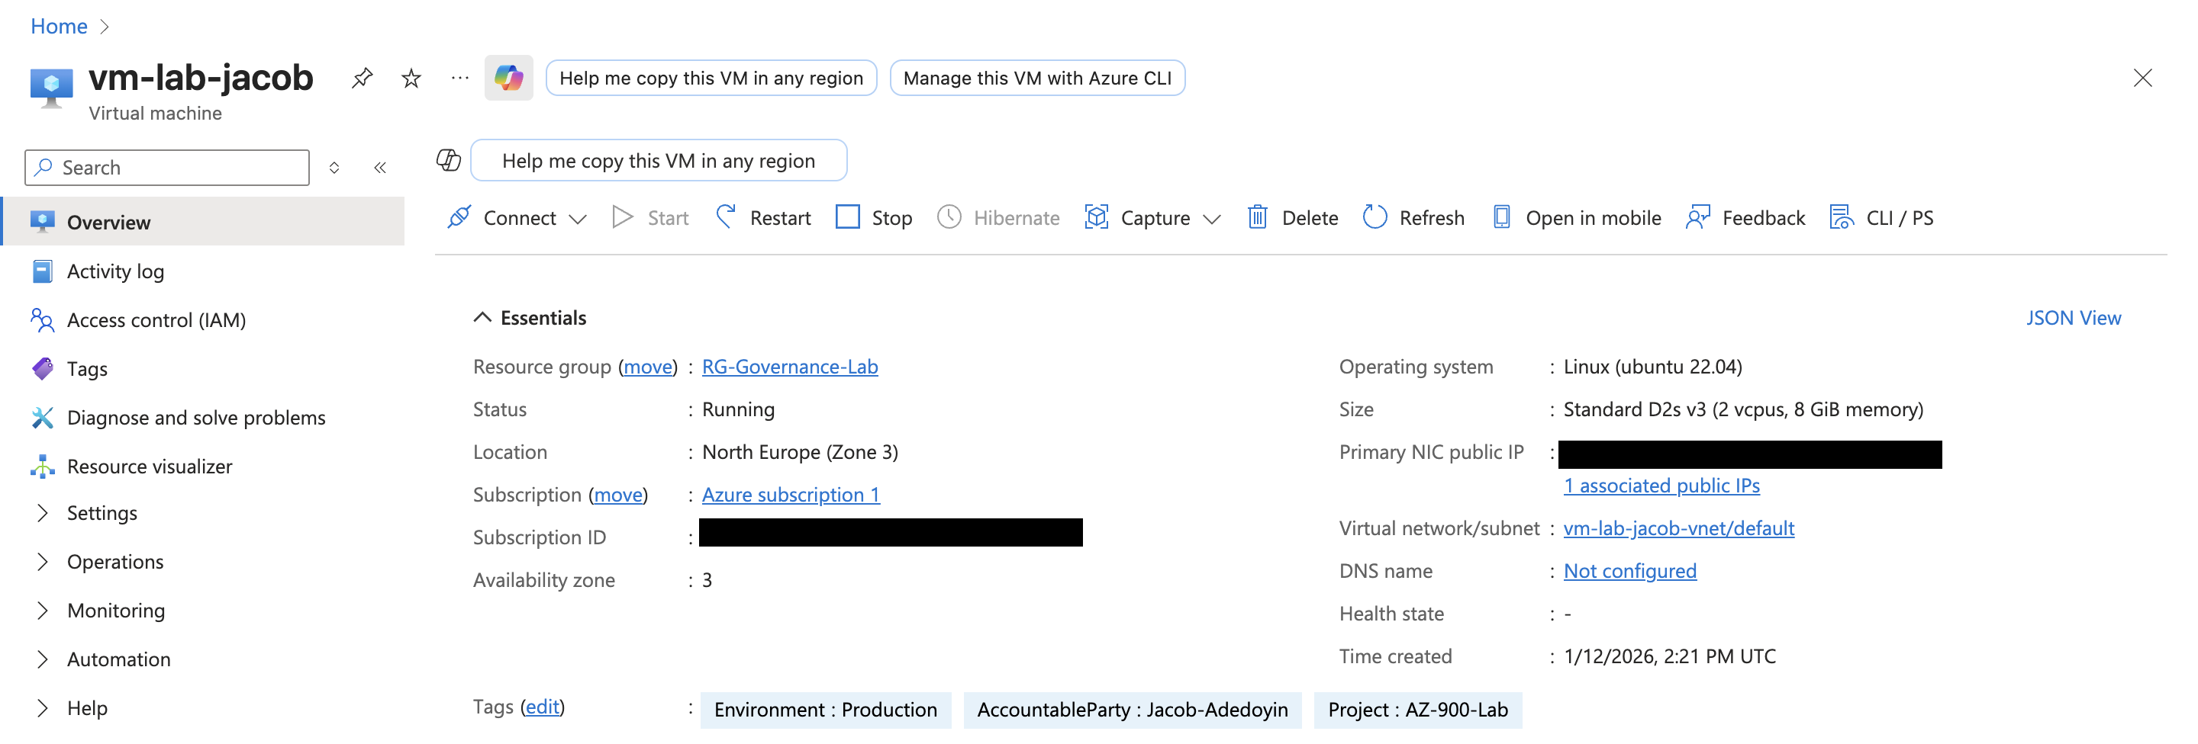Click move link next to Subscription
The height and width of the screenshot is (744, 2198).
[617, 494]
